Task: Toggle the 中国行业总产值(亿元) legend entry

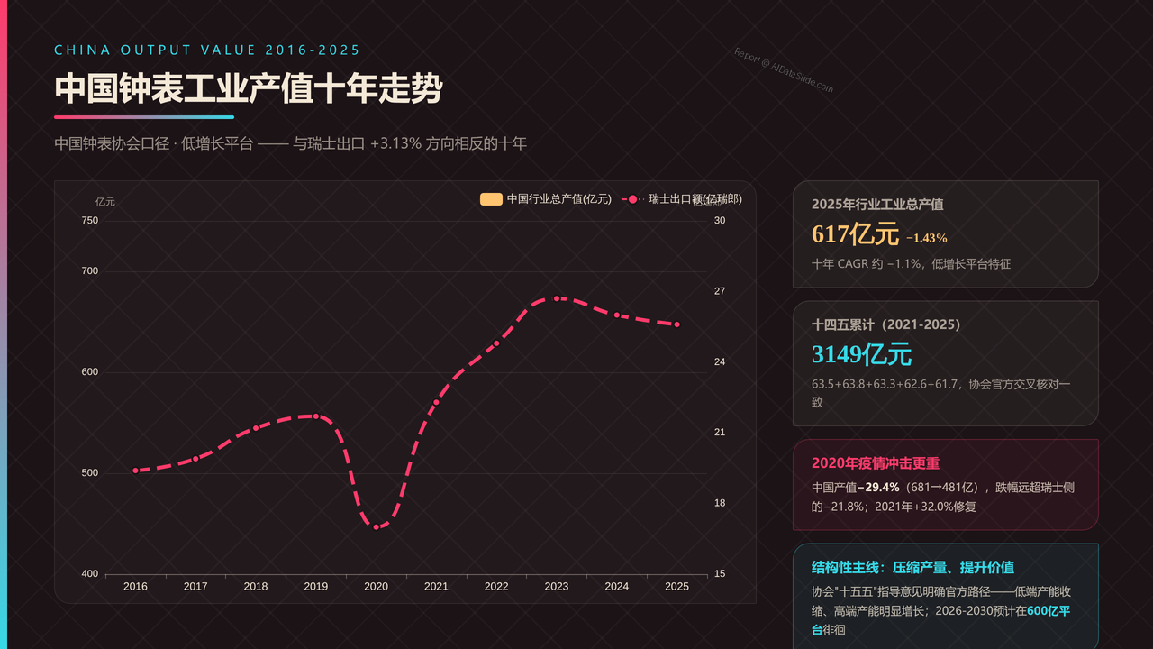Action: [546, 199]
